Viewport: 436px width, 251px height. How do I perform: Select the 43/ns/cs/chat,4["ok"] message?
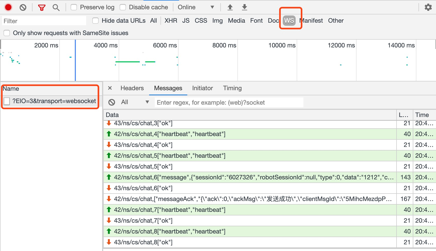250,145
